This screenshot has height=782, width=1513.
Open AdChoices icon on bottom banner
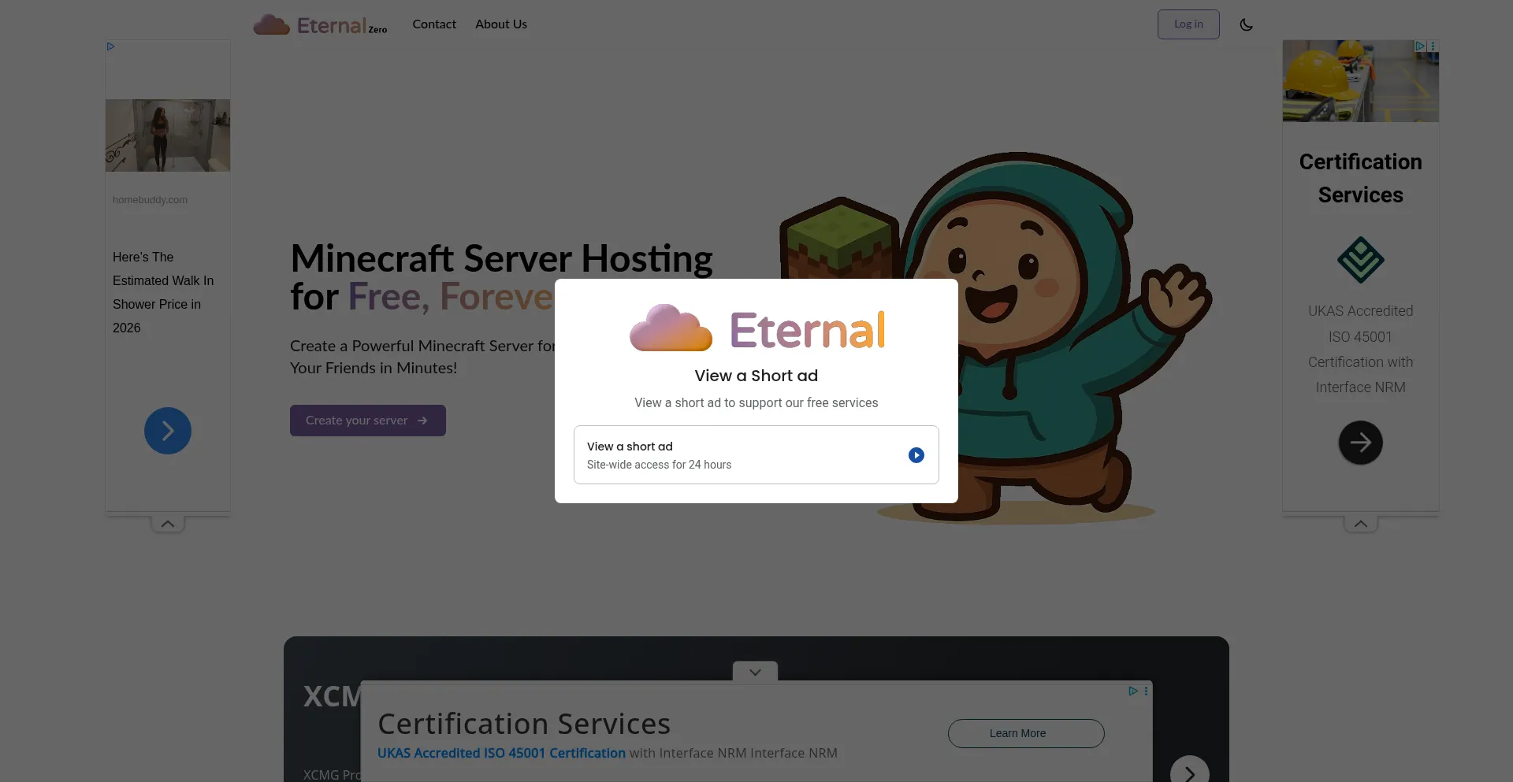tap(1133, 691)
